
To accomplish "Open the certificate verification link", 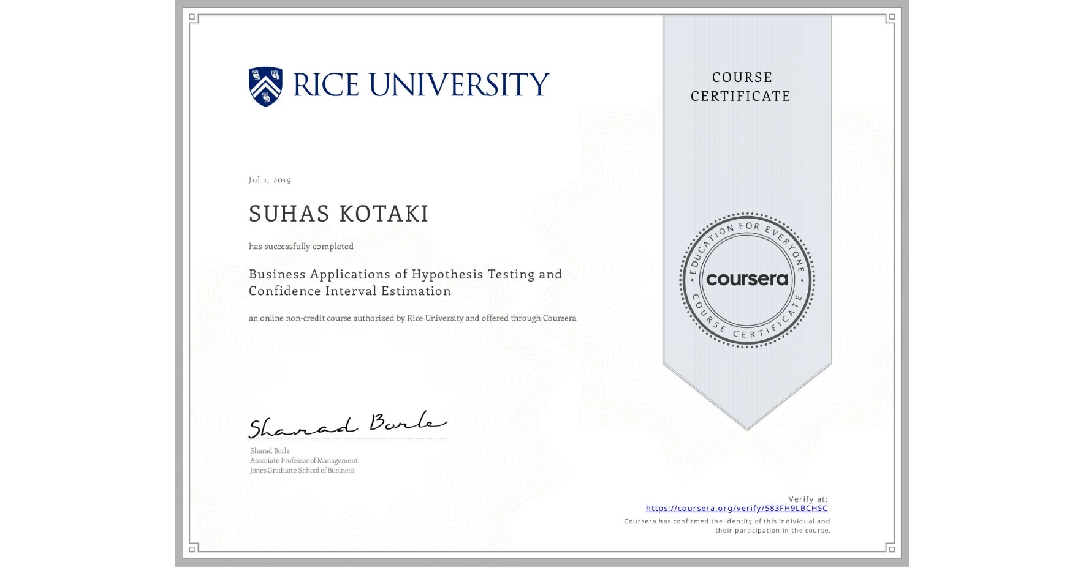I will [735, 508].
